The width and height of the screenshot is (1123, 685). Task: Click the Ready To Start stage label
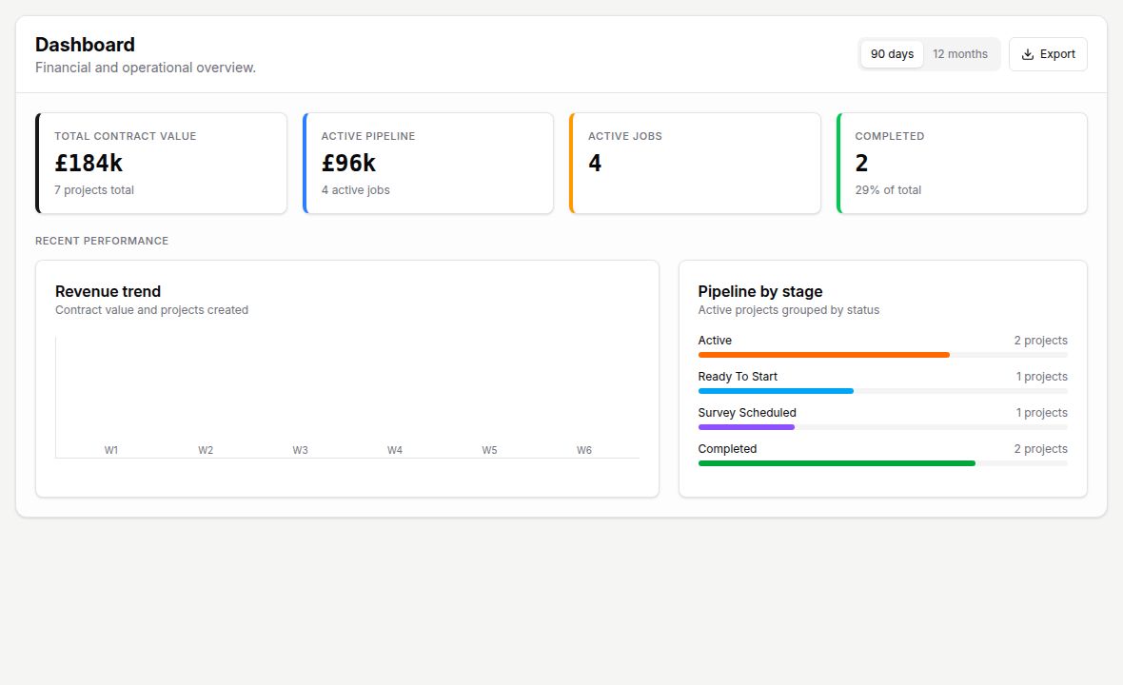(738, 377)
